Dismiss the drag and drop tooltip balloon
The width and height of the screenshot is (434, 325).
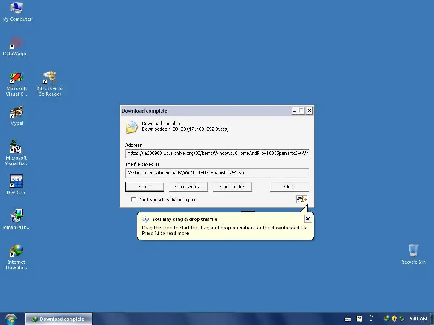[x=308, y=219]
